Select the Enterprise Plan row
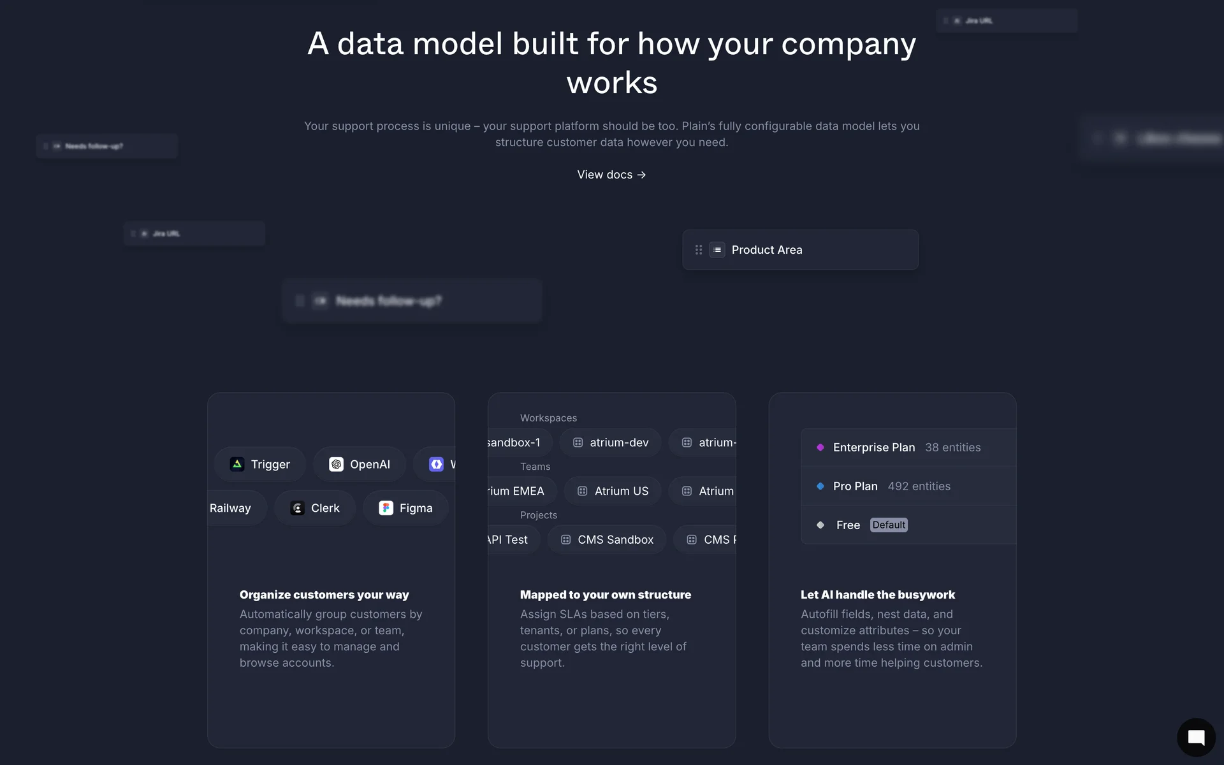The height and width of the screenshot is (765, 1224). pyautogui.click(x=907, y=448)
